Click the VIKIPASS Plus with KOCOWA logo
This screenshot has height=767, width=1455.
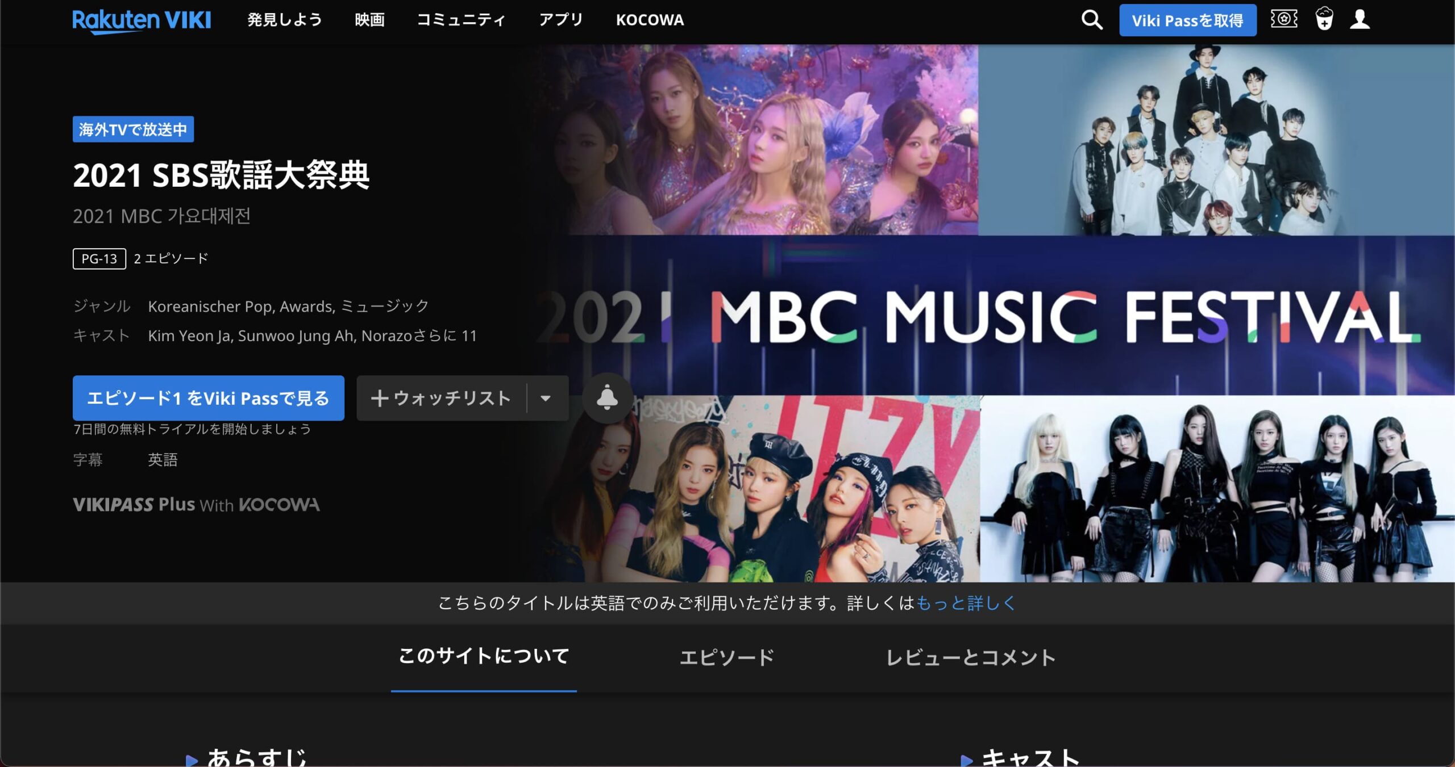click(196, 504)
